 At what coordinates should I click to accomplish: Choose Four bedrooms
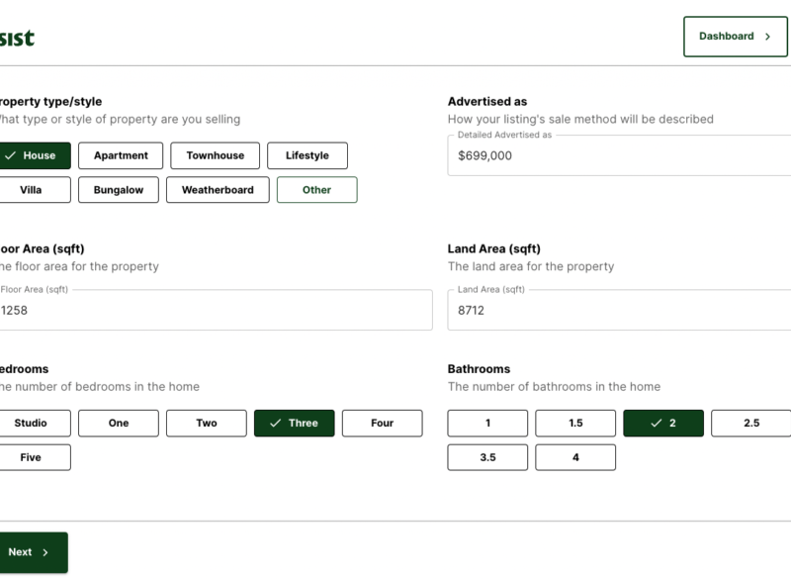[x=382, y=424]
